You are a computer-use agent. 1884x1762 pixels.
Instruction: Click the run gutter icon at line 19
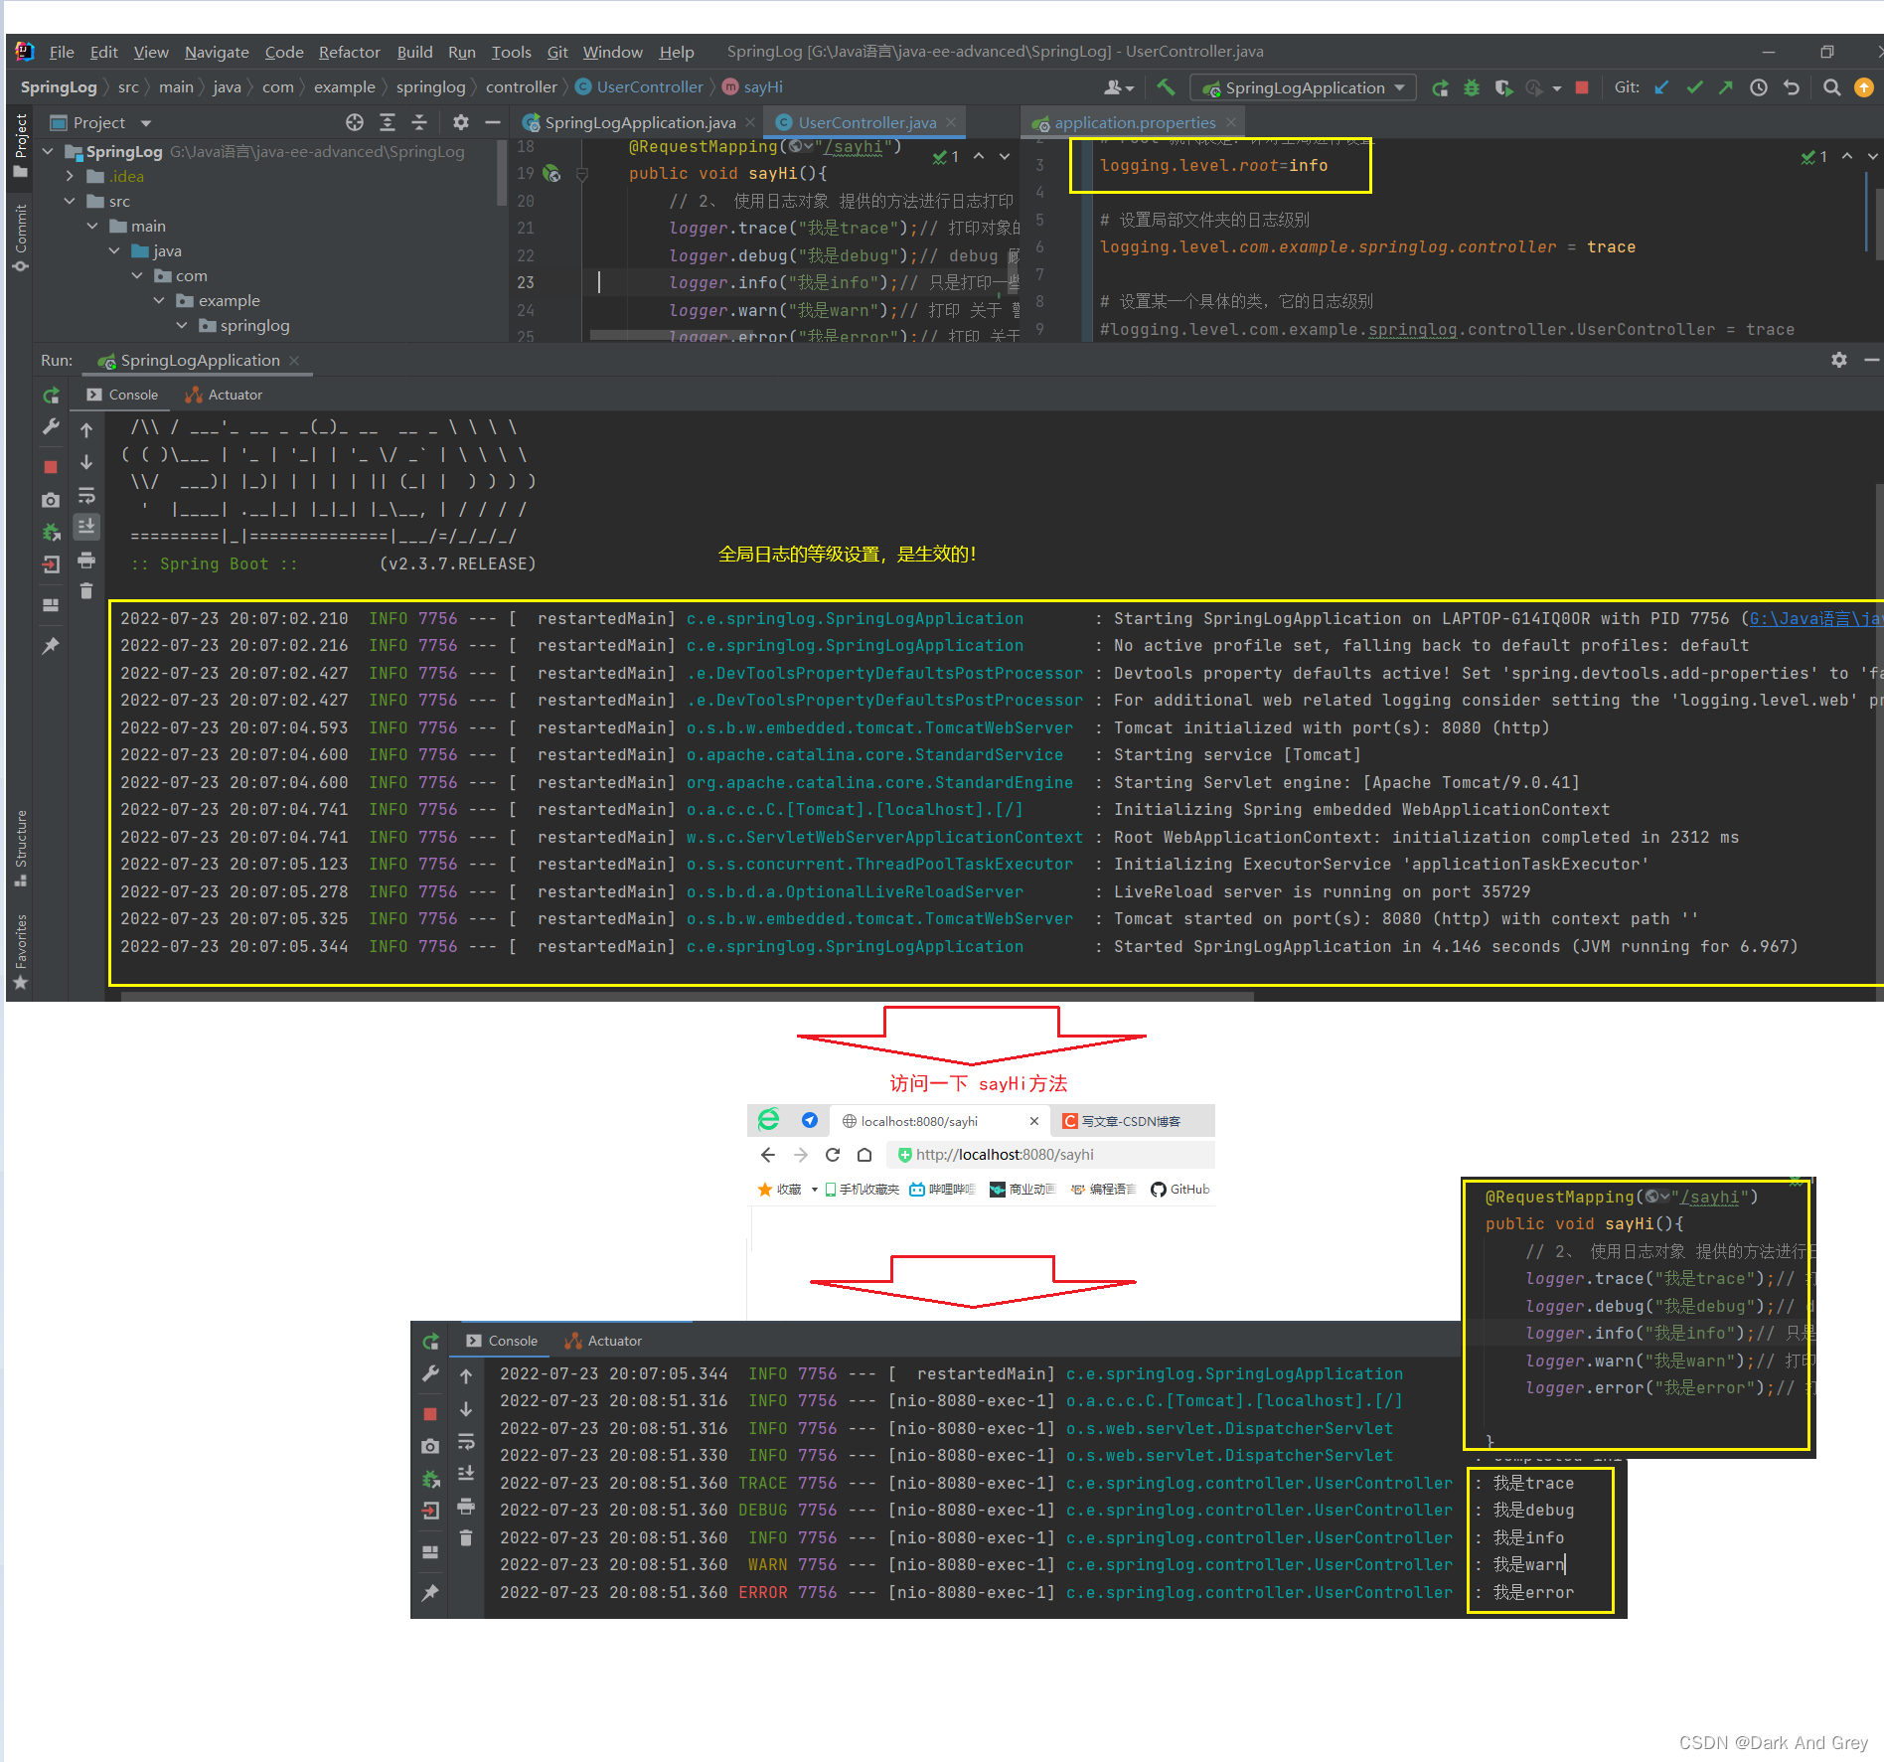(x=552, y=174)
